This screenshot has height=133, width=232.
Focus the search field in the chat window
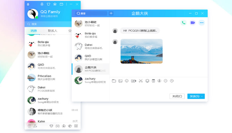[x=91, y=14]
